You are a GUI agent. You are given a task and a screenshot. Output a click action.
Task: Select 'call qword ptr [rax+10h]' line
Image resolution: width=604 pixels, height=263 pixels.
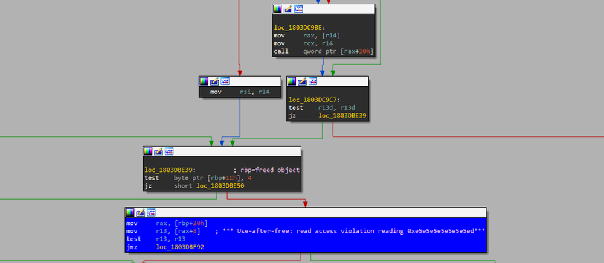tap(324, 51)
